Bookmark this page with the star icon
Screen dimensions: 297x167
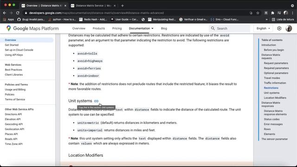pos(258,13)
